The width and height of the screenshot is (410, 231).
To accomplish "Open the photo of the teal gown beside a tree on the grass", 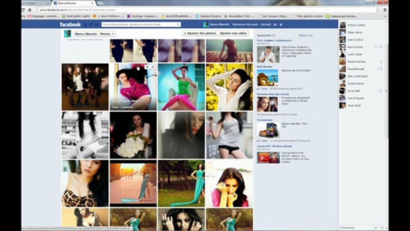I will point(181,183).
